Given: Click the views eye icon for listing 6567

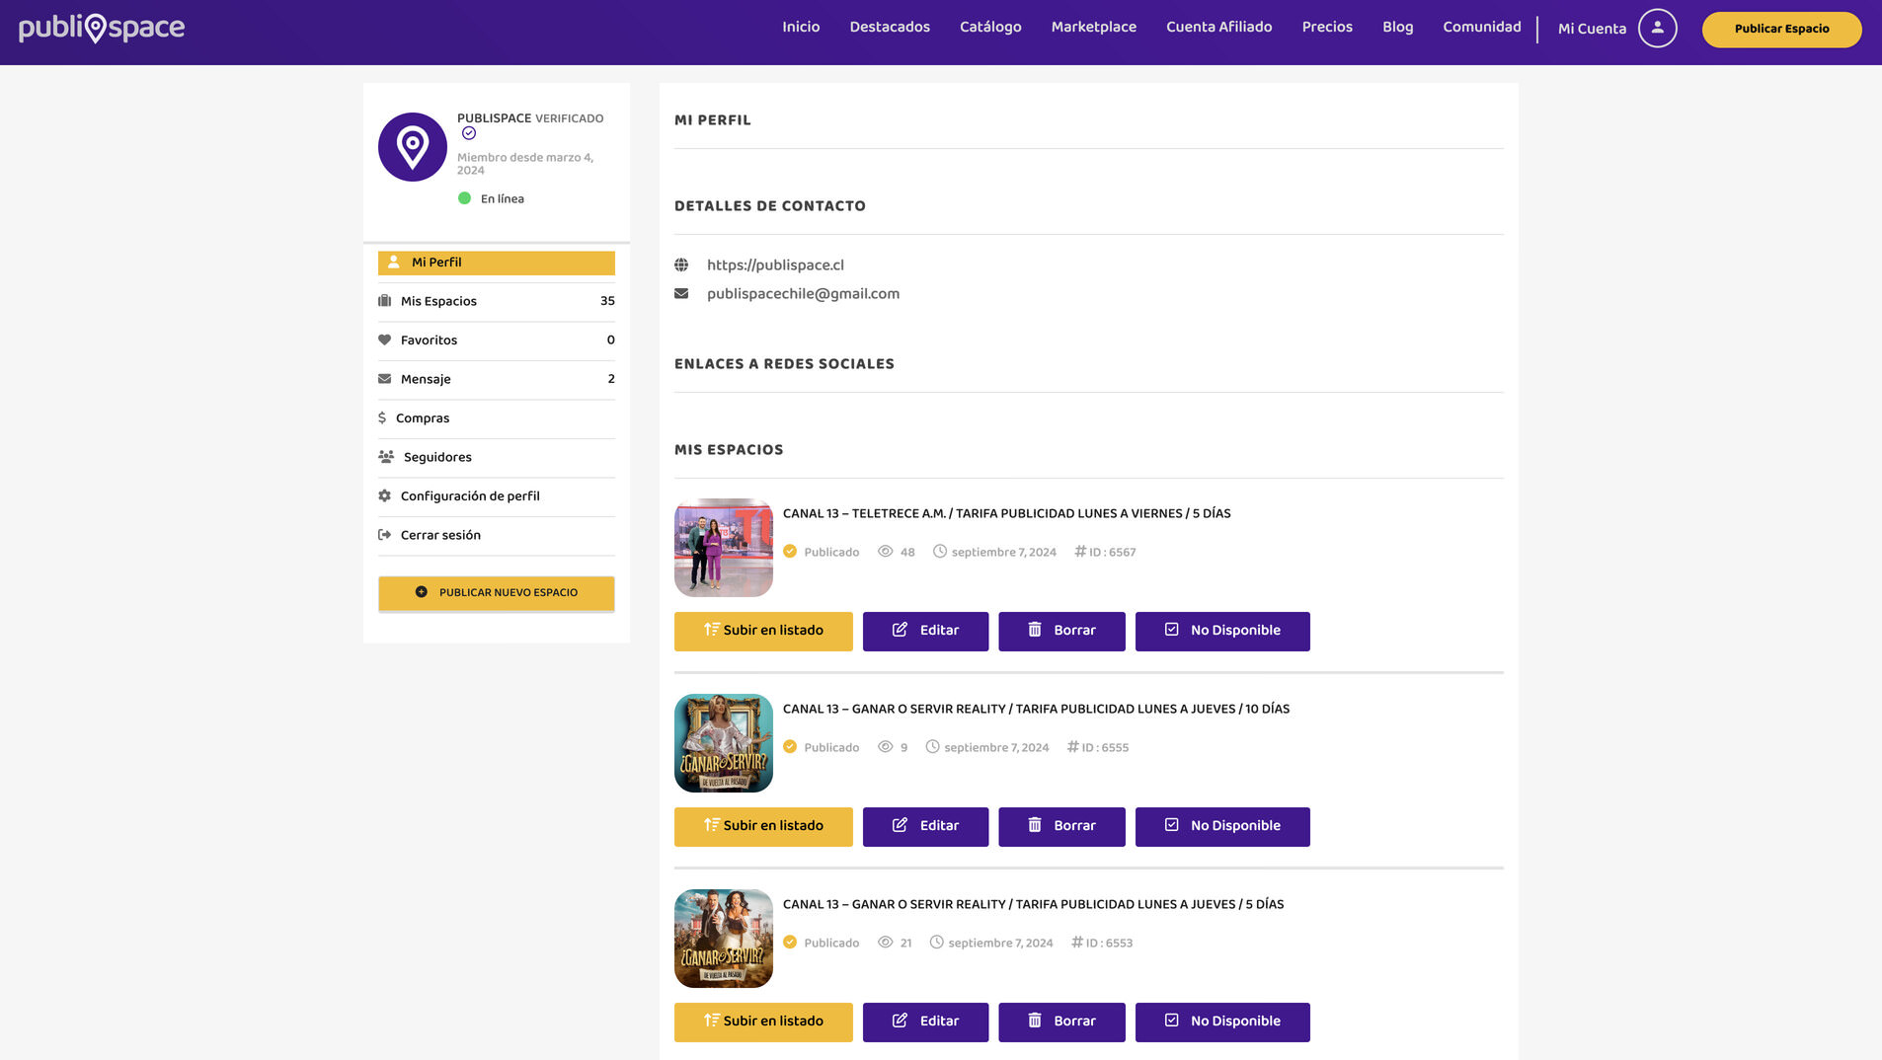Looking at the screenshot, I should 886,552.
